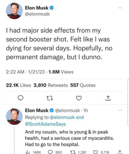129x154 pixels.
Task: Open Elon Musk profile picture on main tweet
Action: click(14, 11)
